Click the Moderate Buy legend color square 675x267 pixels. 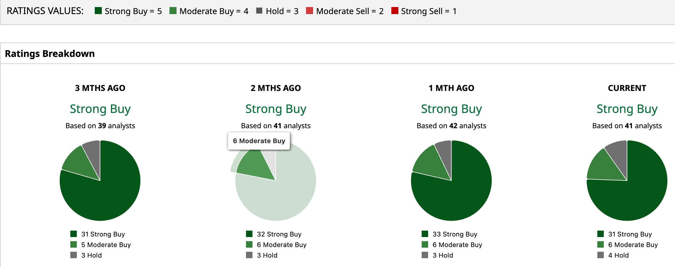(x=173, y=11)
